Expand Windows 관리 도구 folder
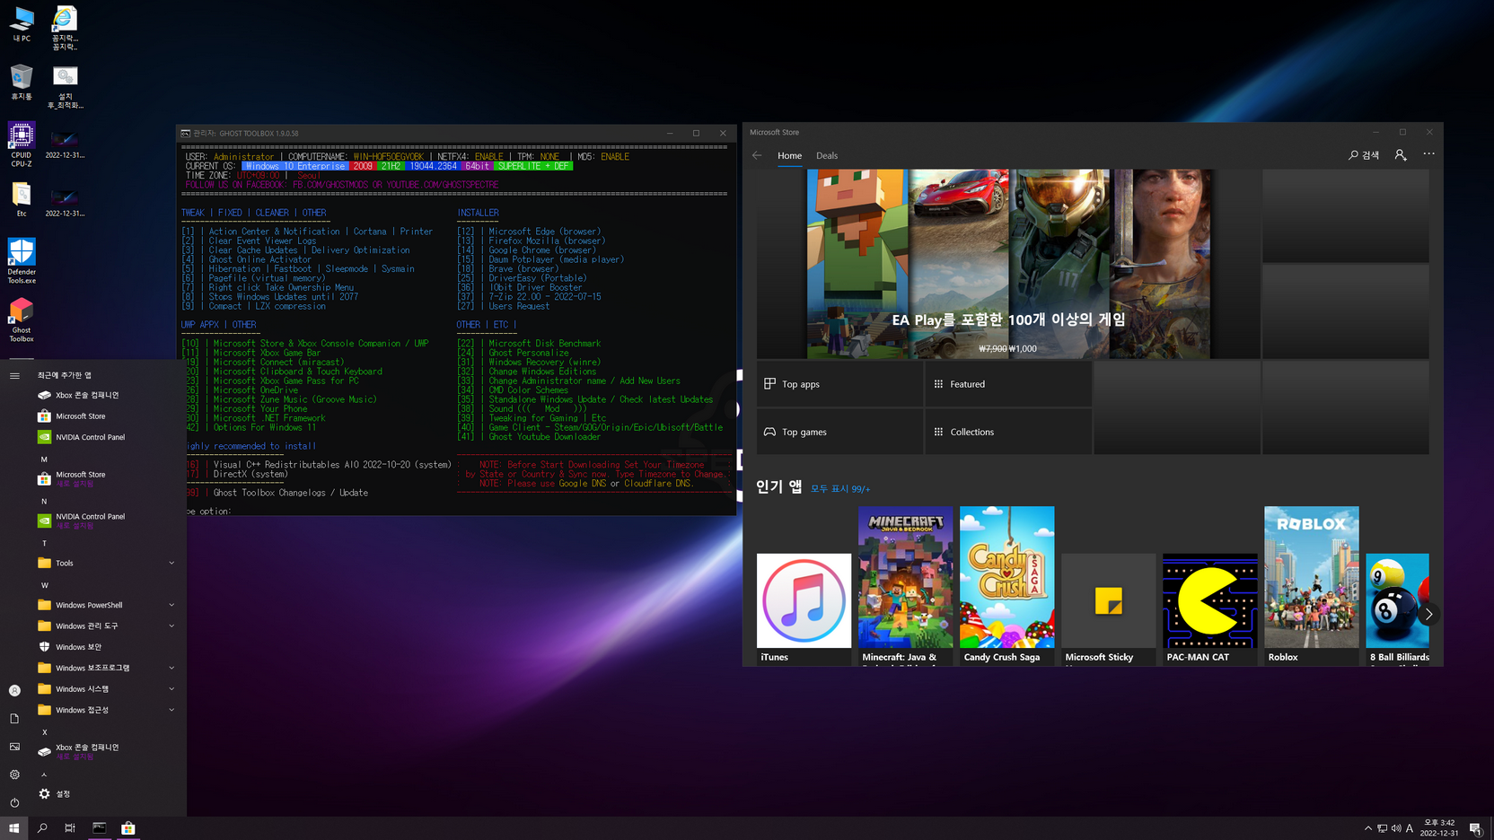This screenshot has height=840, width=1494. [108, 626]
